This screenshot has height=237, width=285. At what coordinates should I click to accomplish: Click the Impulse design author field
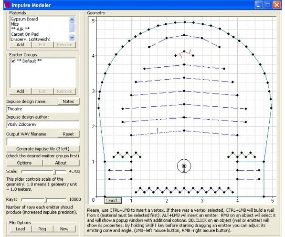[x=43, y=124]
